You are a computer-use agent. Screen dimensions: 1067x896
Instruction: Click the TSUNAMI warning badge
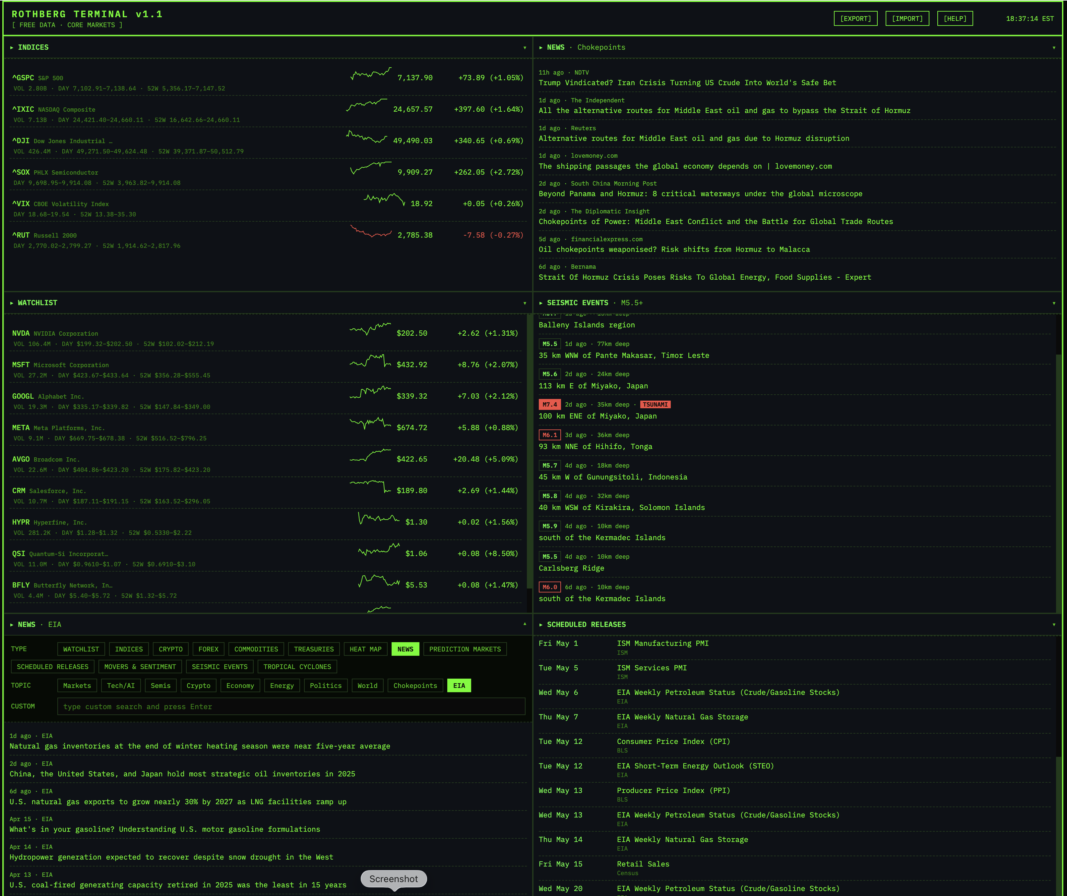pyautogui.click(x=655, y=405)
